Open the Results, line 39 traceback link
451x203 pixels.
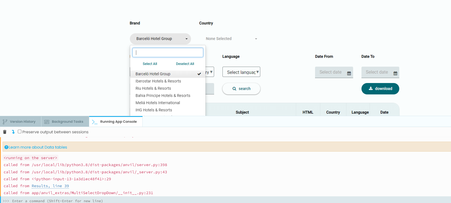coord(50,186)
